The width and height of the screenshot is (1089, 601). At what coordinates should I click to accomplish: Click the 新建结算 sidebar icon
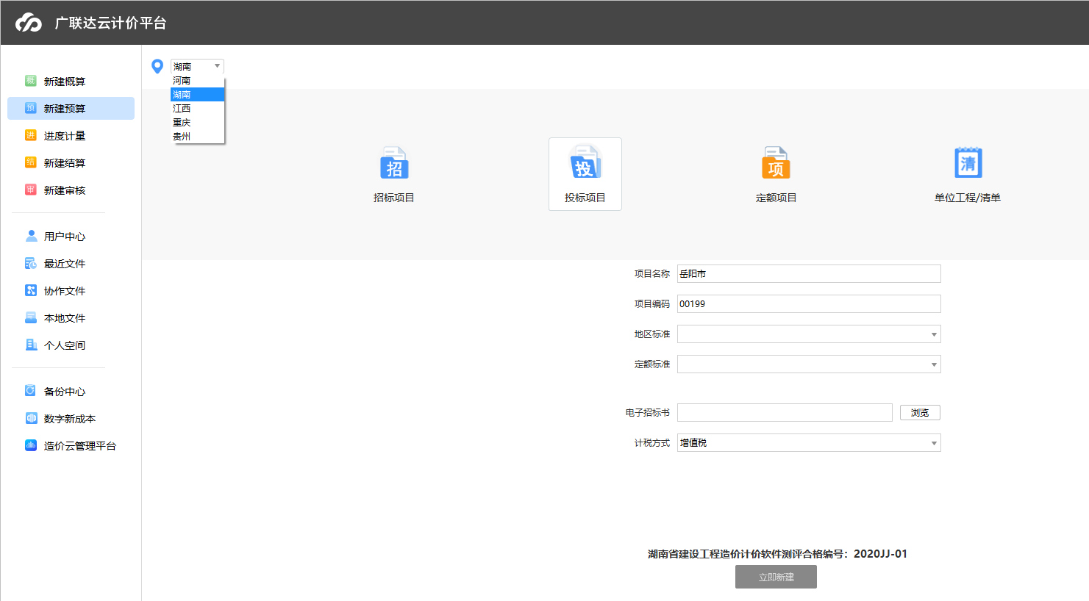pyautogui.click(x=31, y=162)
